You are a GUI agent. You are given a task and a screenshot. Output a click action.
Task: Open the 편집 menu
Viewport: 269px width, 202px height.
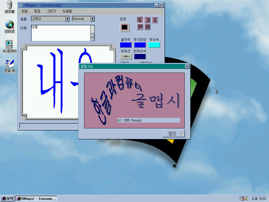(37, 11)
